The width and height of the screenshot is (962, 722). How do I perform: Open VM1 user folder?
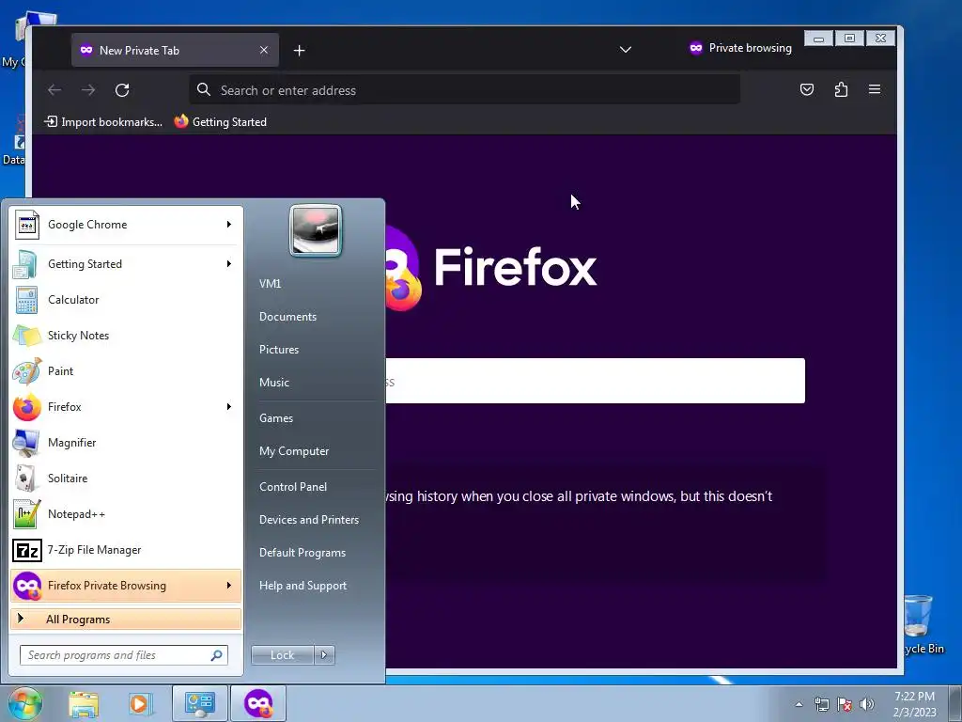coord(270,284)
